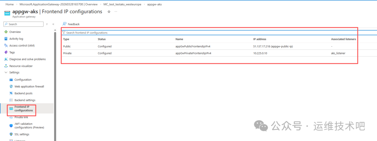Click the Private link icon
The image size is (377, 141).
[11, 117]
